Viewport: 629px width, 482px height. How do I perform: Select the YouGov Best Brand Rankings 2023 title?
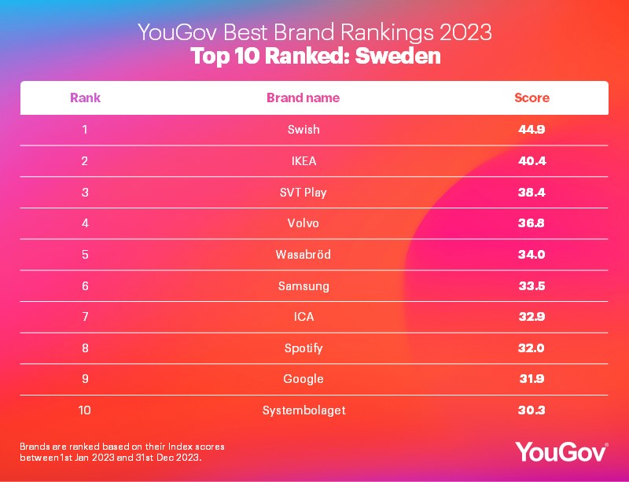[314, 33]
